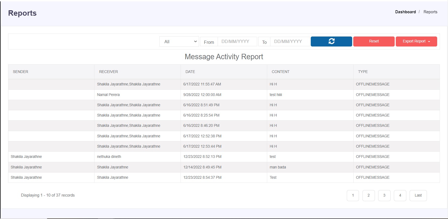Click the To label
Image resolution: width=448 pixels, height=219 pixels.
coord(264,42)
